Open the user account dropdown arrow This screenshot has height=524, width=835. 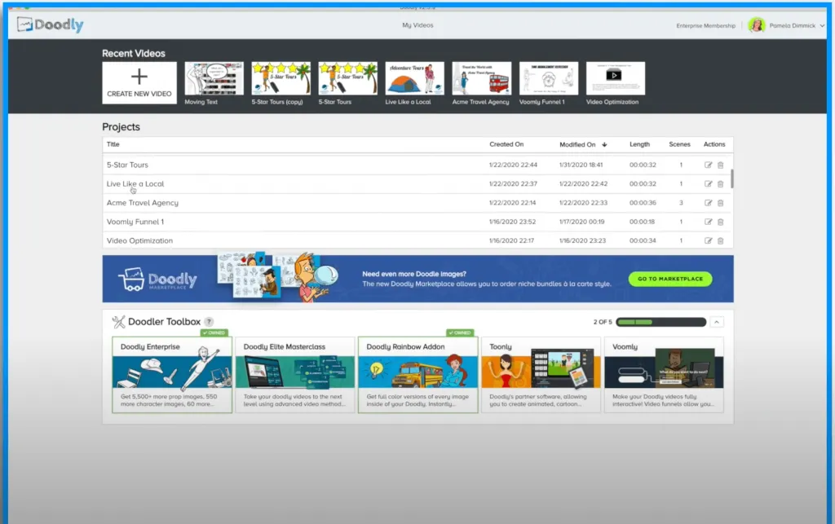(822, 25)
